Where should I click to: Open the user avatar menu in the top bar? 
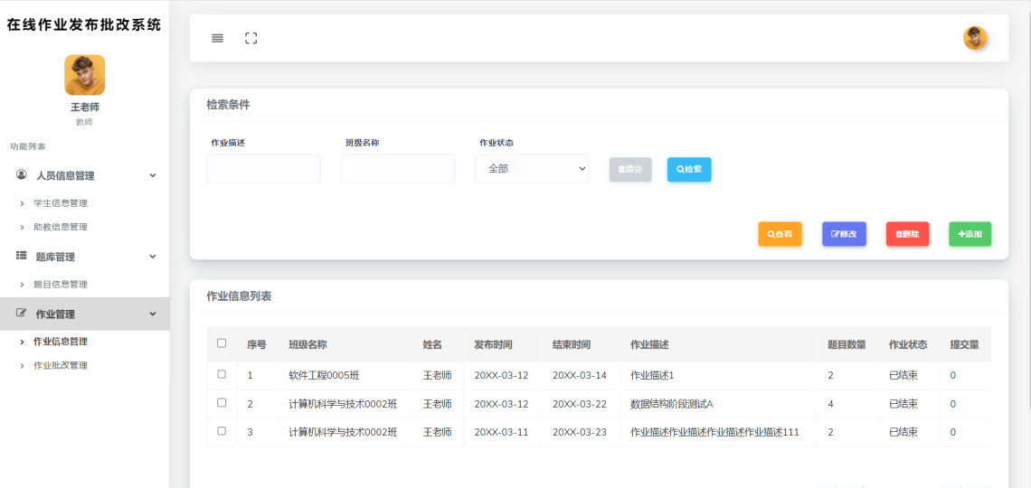975,38
